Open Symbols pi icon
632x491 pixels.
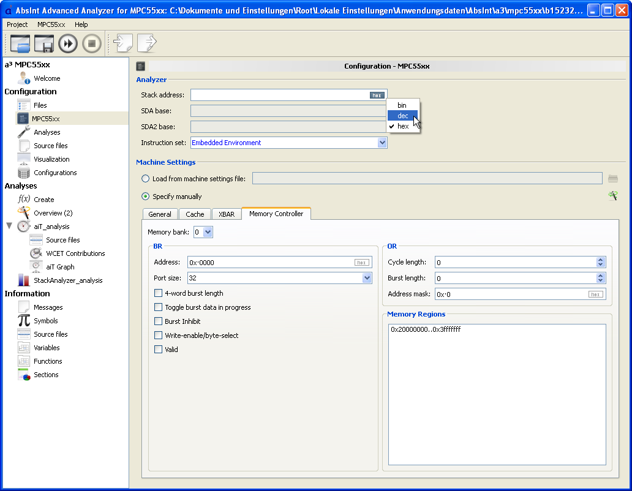point(24,321)
